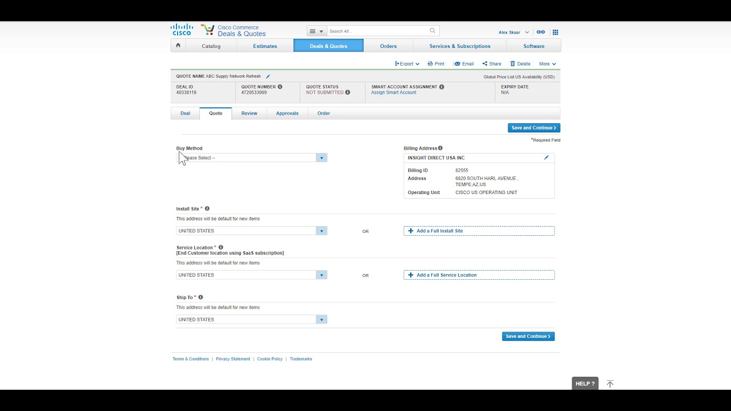Open the link chain icon beside user name
Screen dimensions: 731x411
coord(540,32)
